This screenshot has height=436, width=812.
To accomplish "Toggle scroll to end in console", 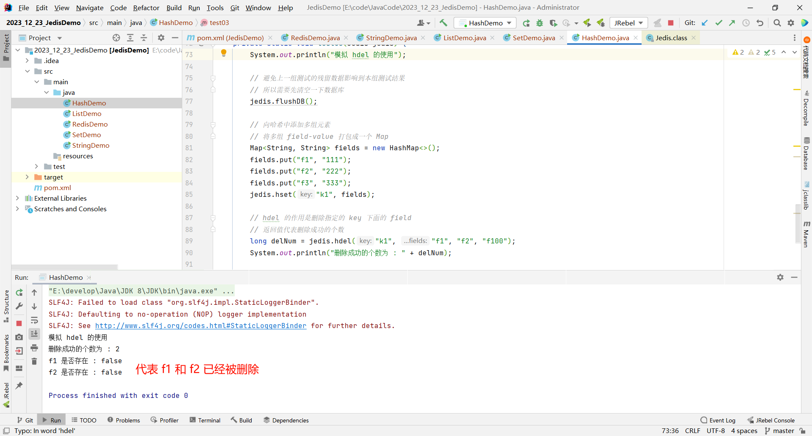I will pyautogui.click(x=34, y=334).
